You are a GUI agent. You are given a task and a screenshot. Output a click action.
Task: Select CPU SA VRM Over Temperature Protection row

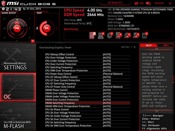click(87, 126)
